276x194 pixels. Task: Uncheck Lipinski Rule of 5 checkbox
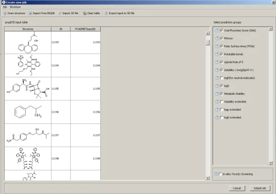(222, 62)
